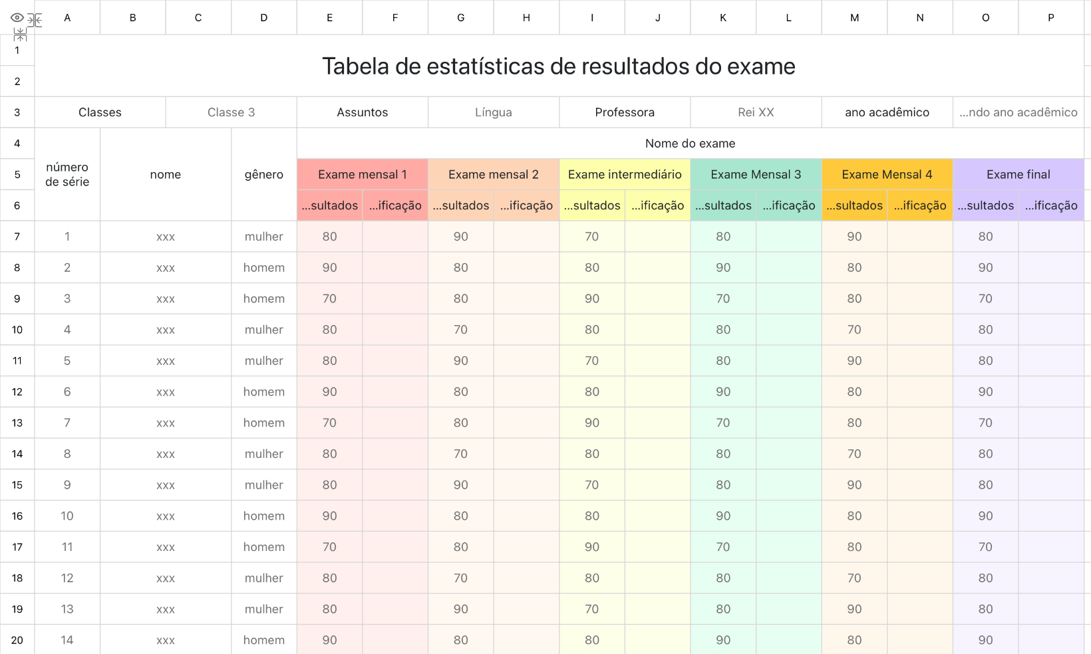The height and width of the screenshot is (654, 1091).
Task: Click '...ificação' under Exame final
Action: coord(1051,205)
